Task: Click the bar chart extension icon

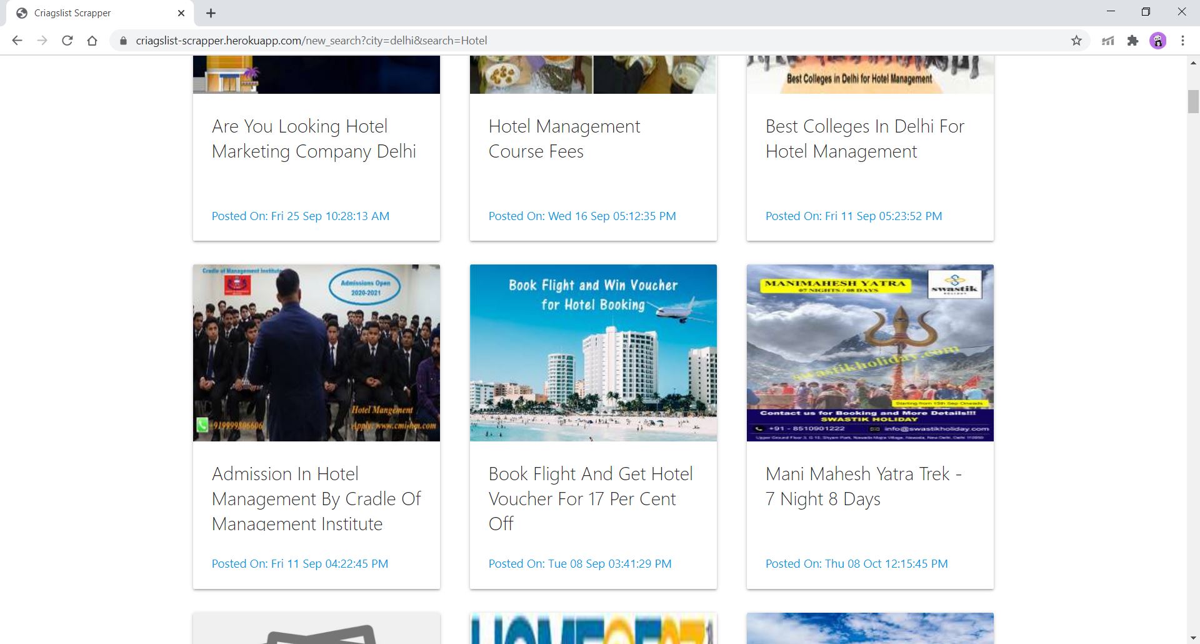Action: [1107, 41]
